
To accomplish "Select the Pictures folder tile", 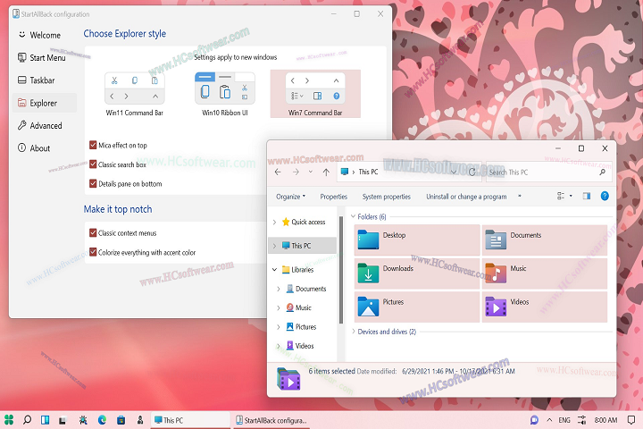I will (417, 307).
